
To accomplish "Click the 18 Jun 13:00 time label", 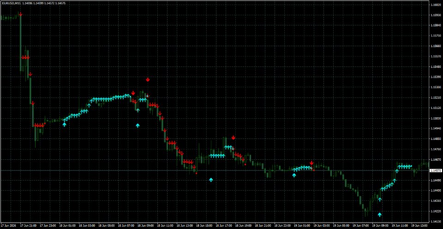I will point(185,226).
